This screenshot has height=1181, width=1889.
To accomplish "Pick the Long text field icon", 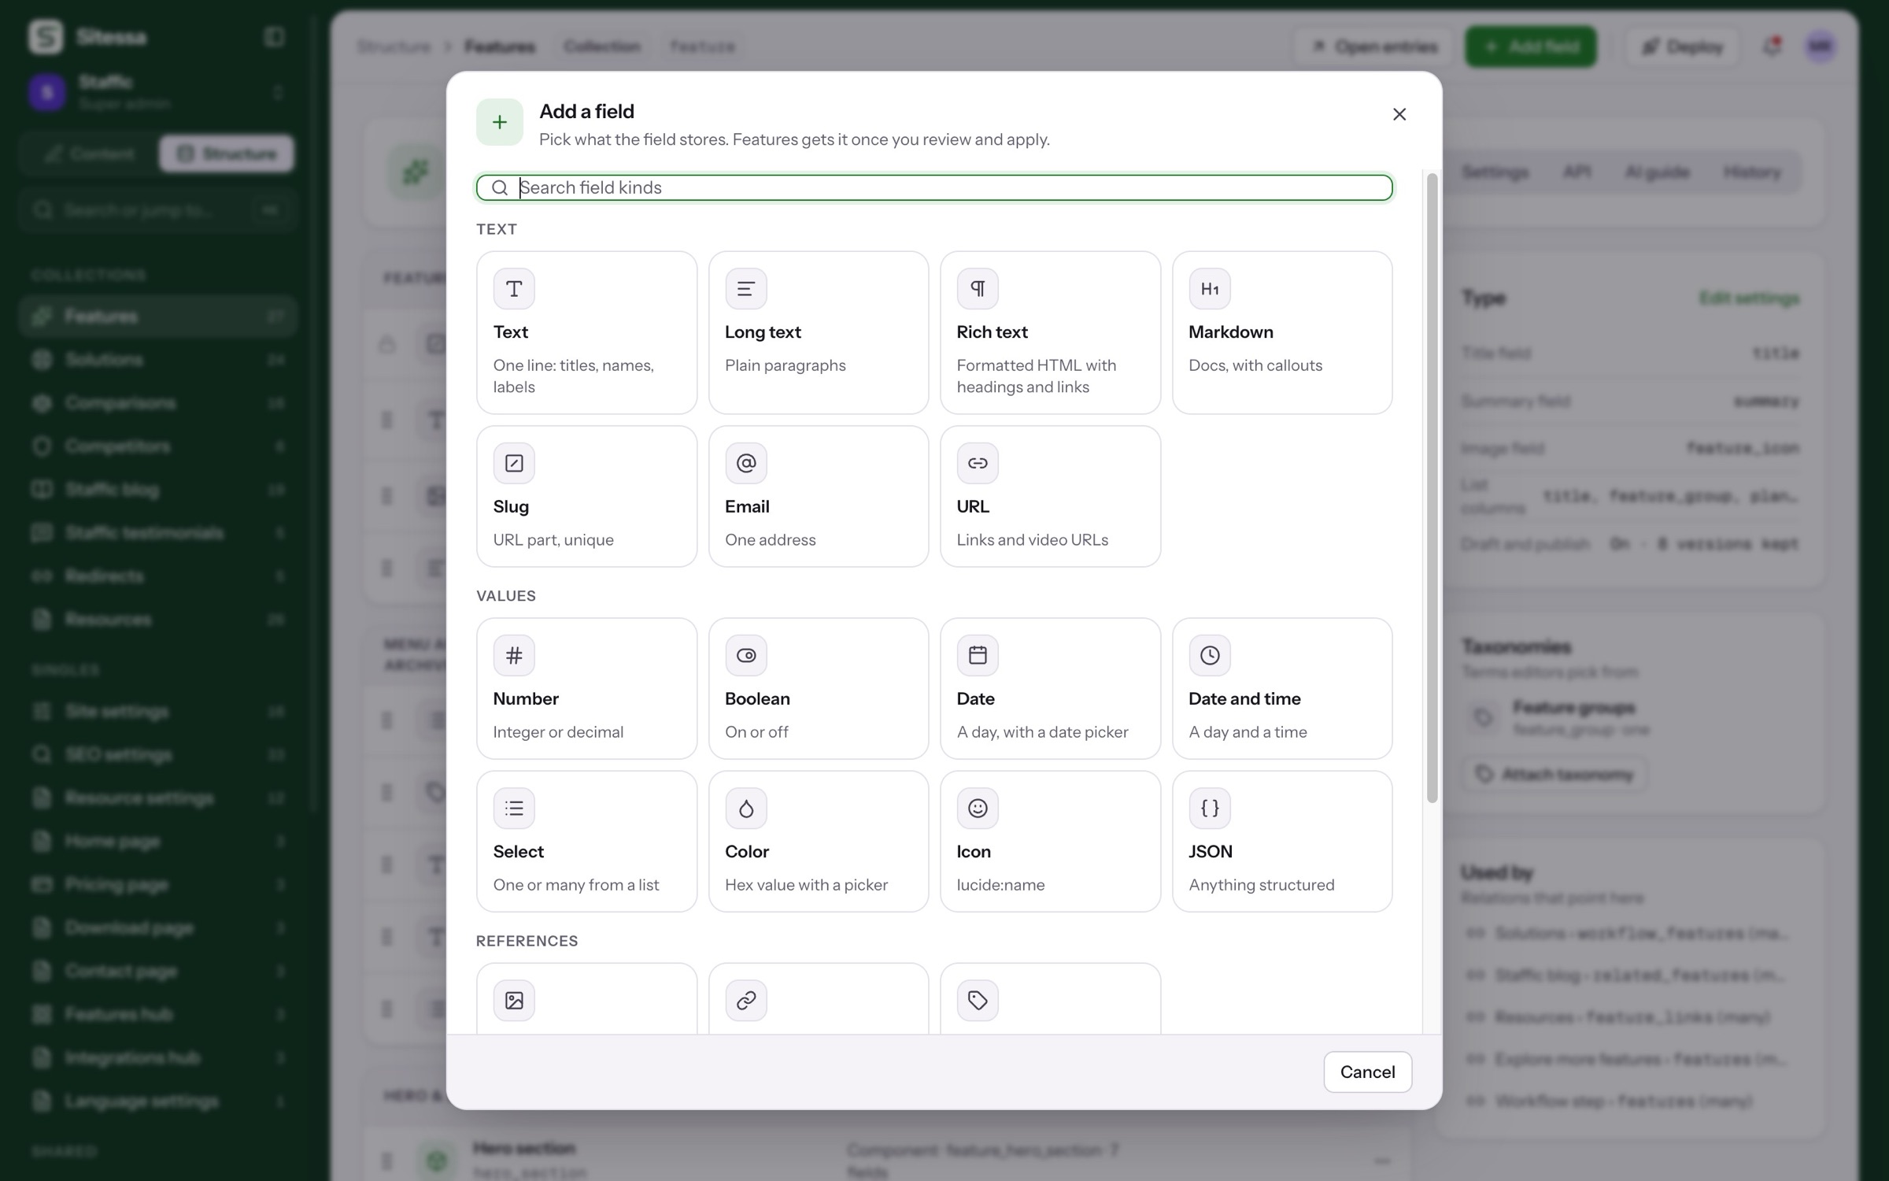I will (x=745, y=289).
